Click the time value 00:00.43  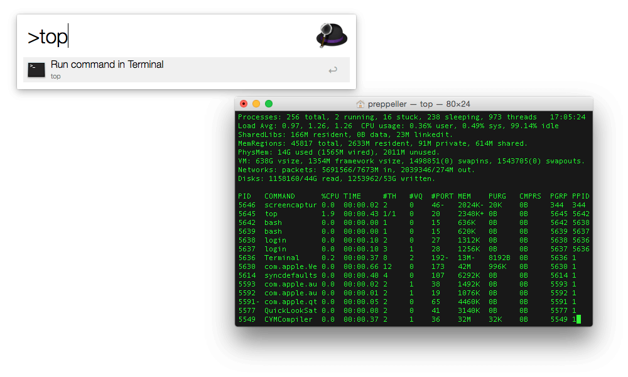[x=361, y=214]
